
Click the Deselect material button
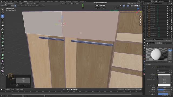[x=168, y=41]
